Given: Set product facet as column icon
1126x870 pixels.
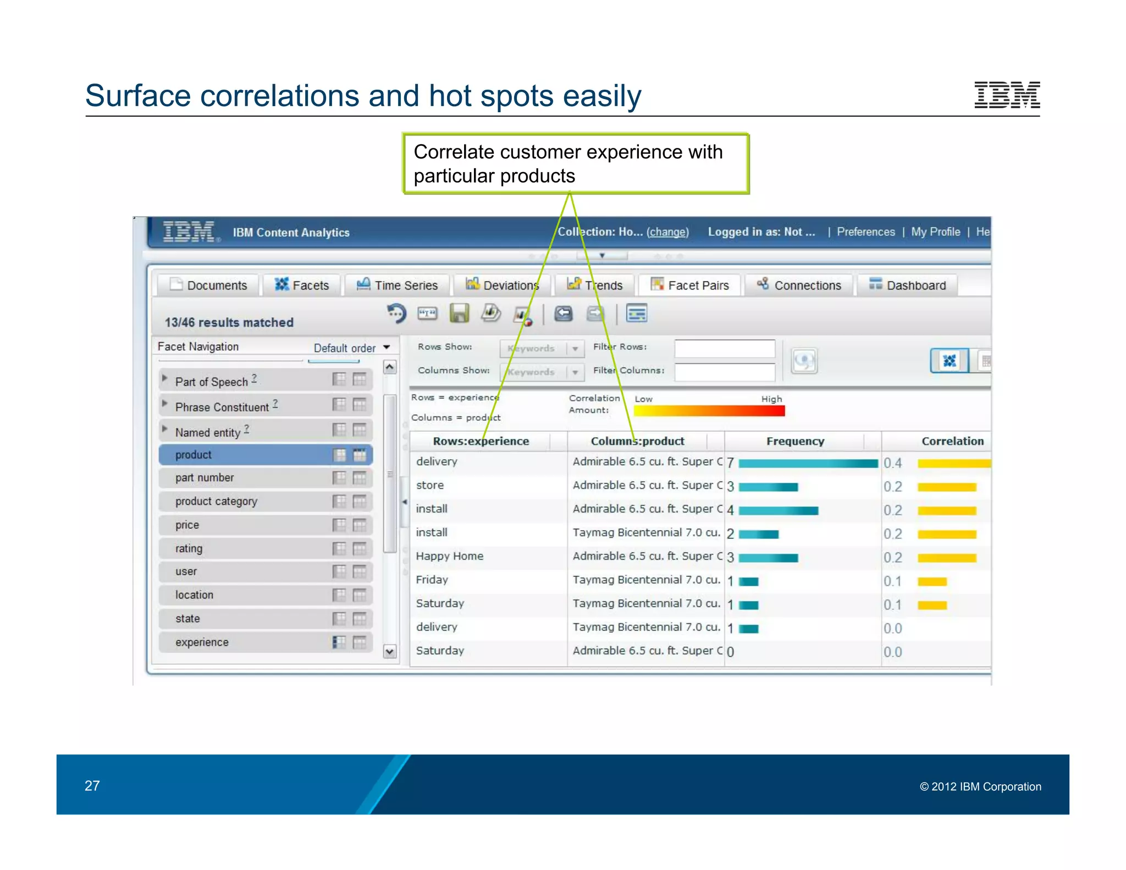Looking at the screenshot, I should click(x=360, y=455).
